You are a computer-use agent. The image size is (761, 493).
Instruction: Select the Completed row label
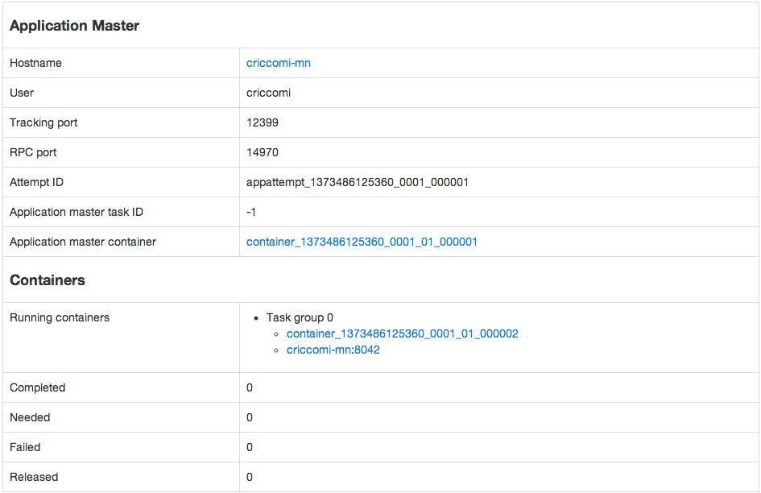click(x=37, y=387)
